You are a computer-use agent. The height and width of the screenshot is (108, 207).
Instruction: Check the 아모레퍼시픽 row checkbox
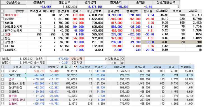[2, 27]
